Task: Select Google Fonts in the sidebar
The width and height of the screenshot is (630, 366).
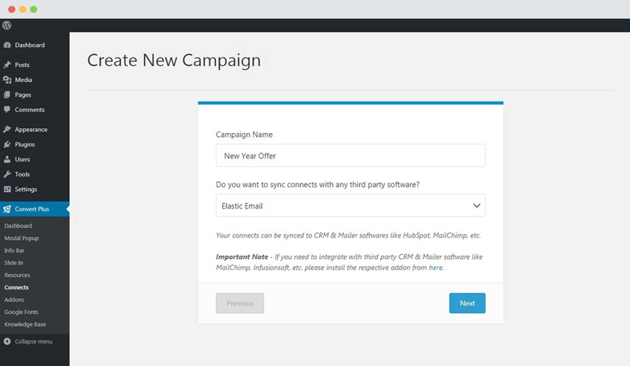Action: pyautogui.click(x=21, y=312)
